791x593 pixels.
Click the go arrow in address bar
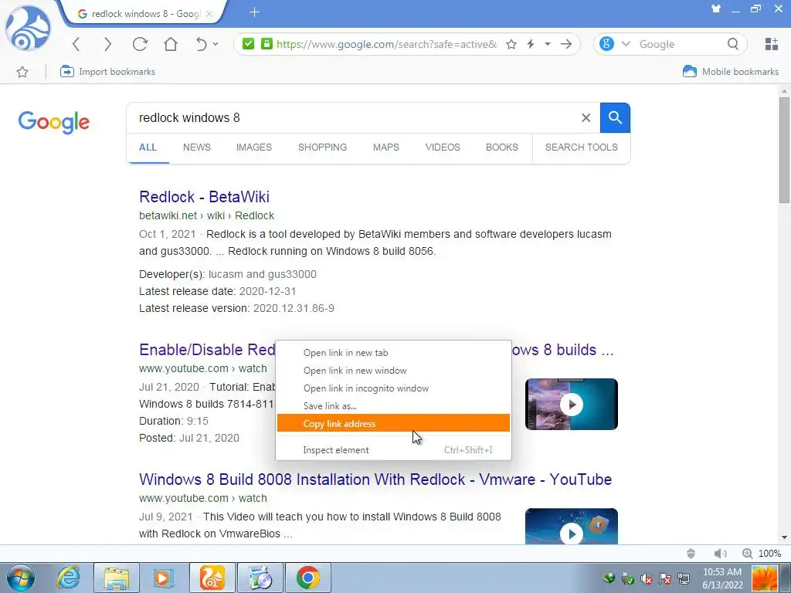point(566,44)
